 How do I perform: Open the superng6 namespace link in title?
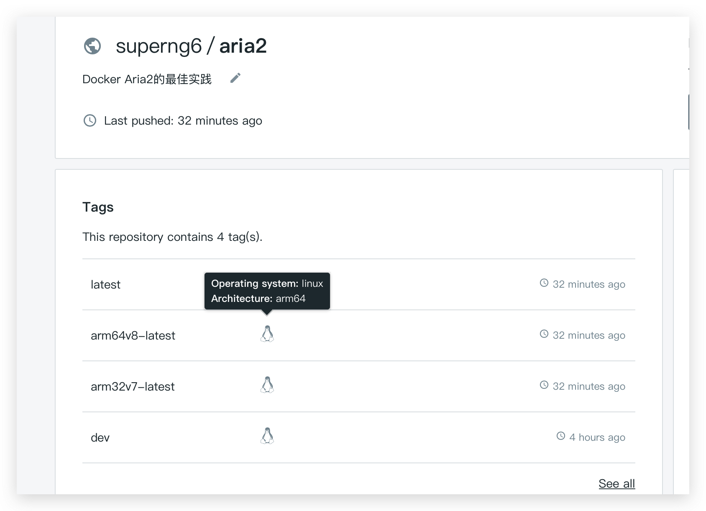pos(159,46)
